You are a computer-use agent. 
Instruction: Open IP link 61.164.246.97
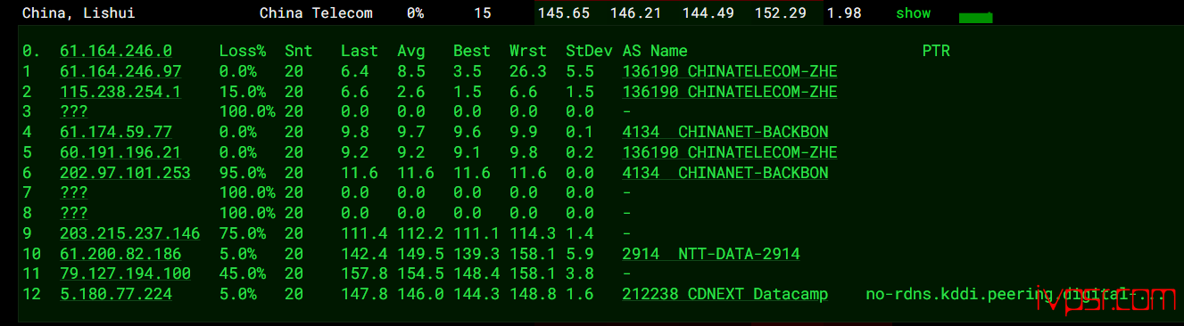(x=120, y=71)
